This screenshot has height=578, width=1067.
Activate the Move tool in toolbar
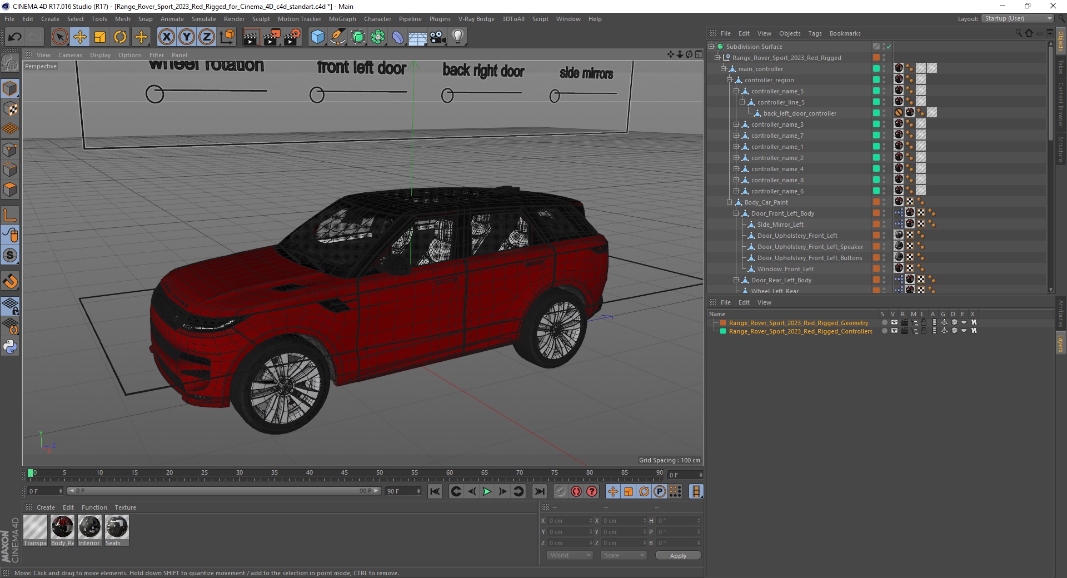pyautogui.click(x=80, y=37)
